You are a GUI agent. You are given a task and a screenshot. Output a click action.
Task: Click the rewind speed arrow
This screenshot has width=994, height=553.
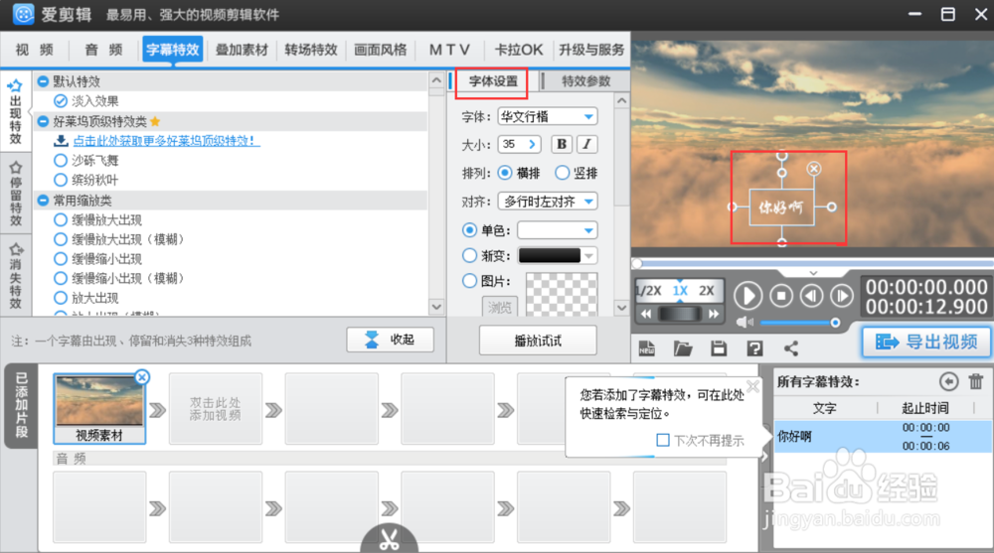coord(646,314)
